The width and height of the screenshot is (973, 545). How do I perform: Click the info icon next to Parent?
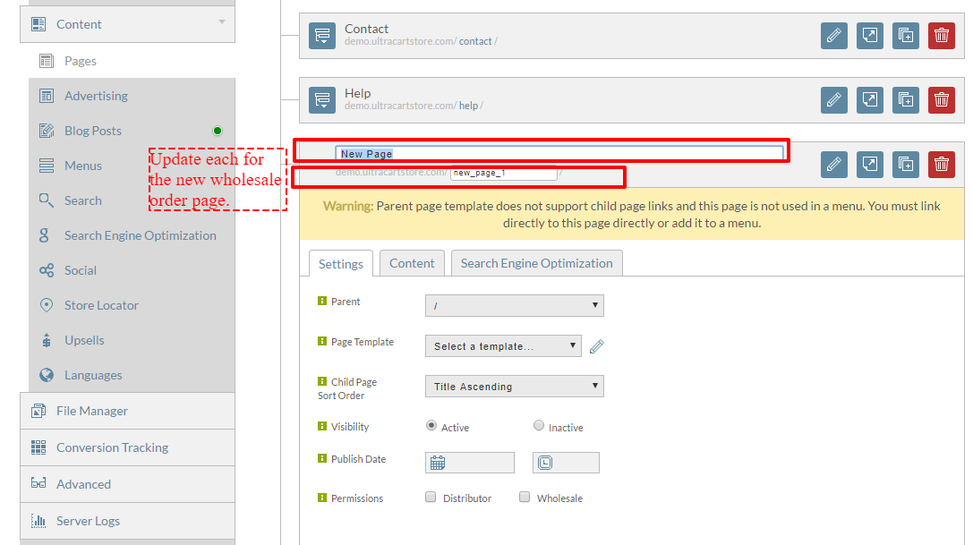click(322, 301)
